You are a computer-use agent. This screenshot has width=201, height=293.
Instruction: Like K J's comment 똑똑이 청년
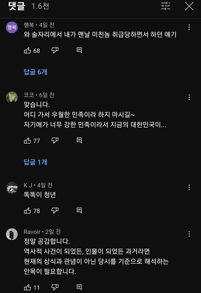[28, 211]
